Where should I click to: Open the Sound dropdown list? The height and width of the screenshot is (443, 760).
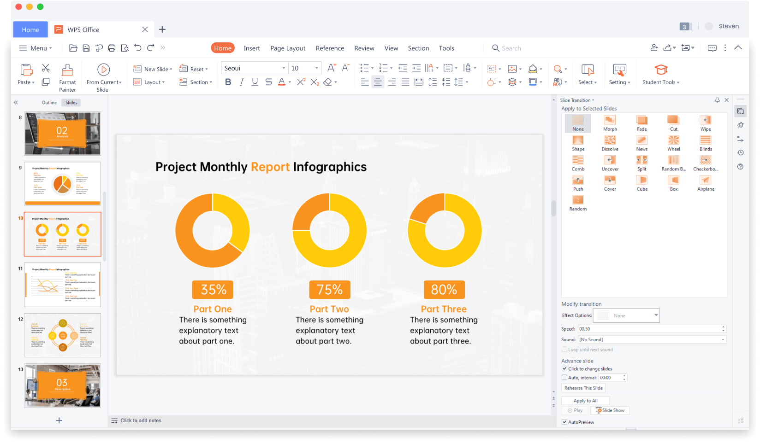coord(722,340)
